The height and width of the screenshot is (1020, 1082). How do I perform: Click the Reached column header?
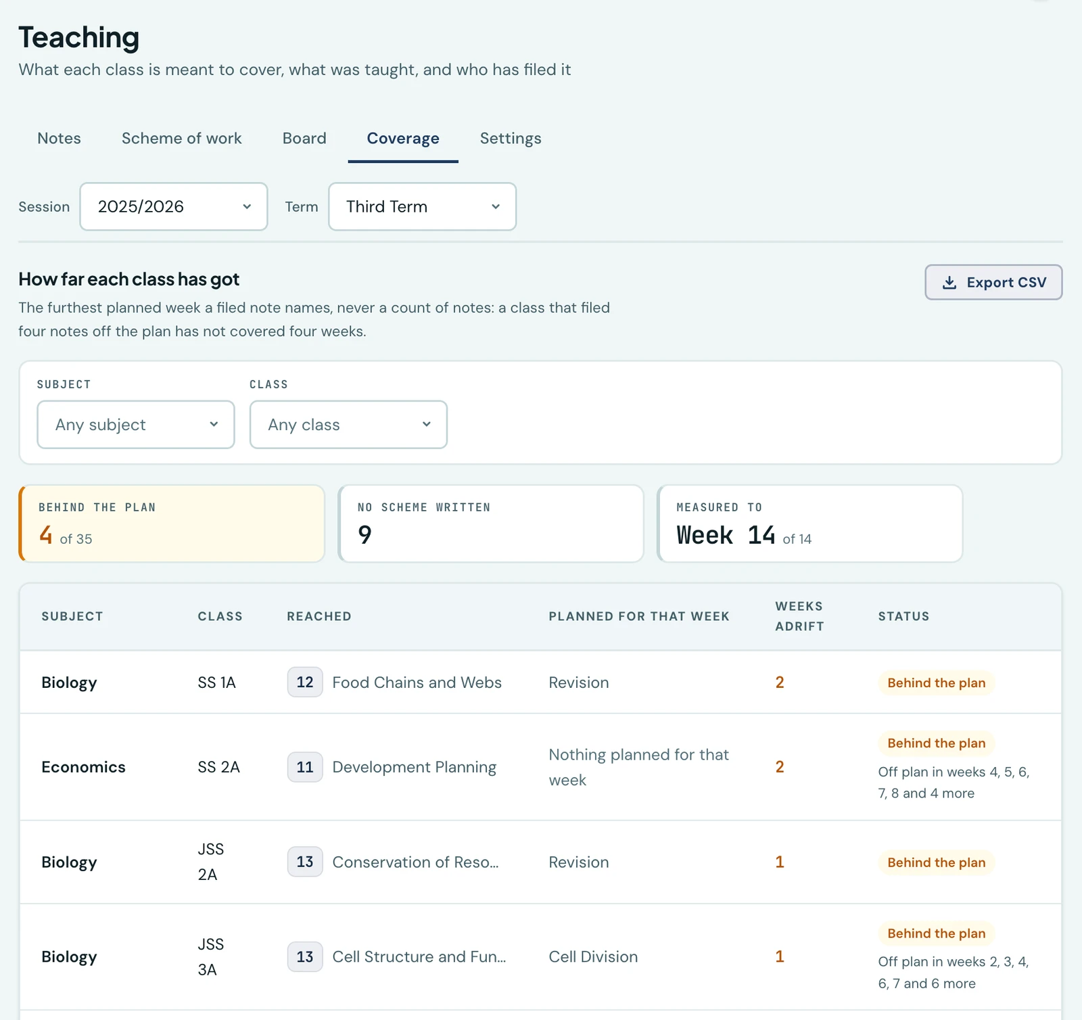(319, 616)
